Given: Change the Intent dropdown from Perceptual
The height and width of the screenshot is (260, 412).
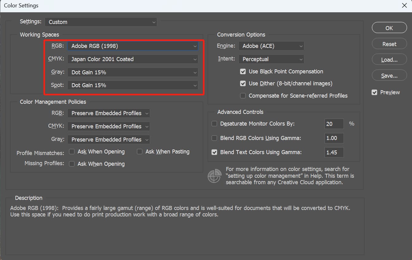Looking at the screenshot, I should click(x=271, y=59).
